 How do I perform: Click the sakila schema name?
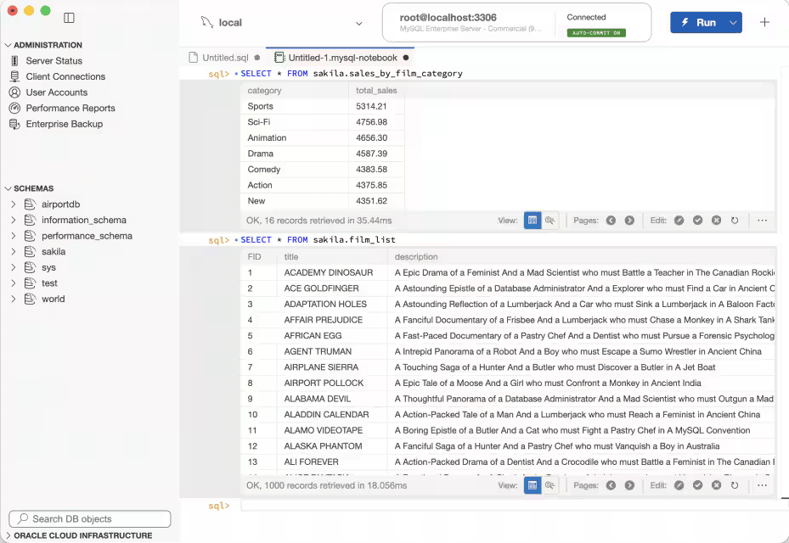[54, 251]
